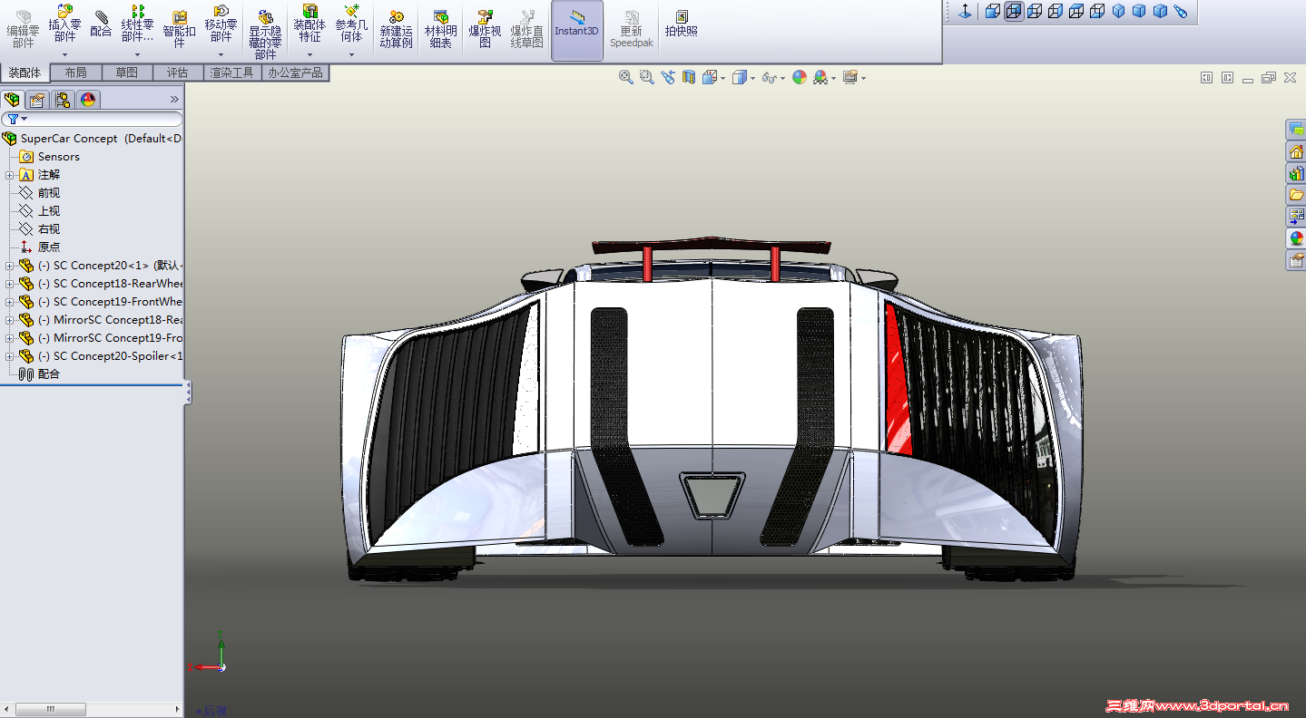Select the 智能扣件 smart fasteners tool

point(179,29)
